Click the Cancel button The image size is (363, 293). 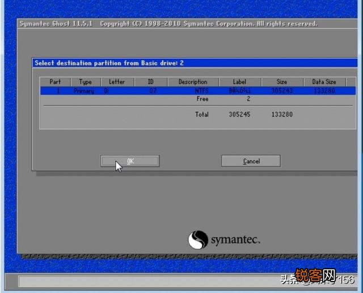(251, 161)
